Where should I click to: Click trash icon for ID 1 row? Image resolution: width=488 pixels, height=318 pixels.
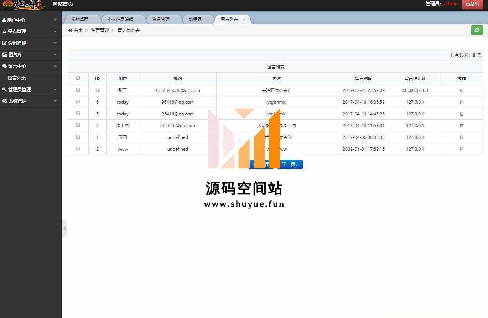pos(462,137)
